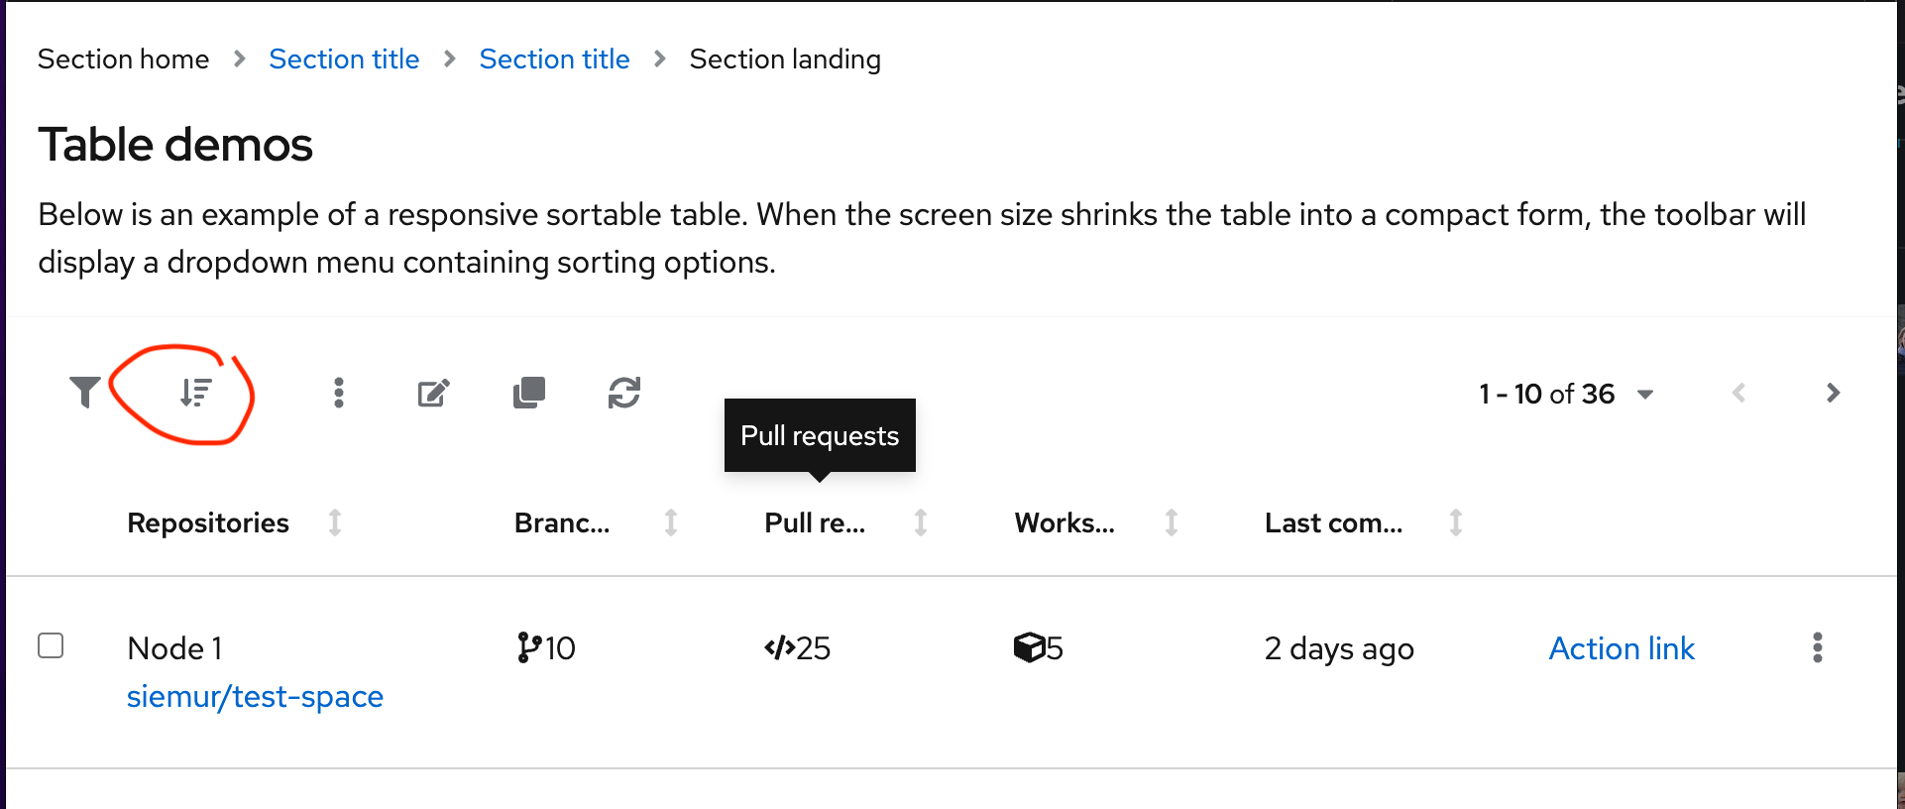Open the sort options icon in toolbar
Screen dimensions: 1905x809
click(195, 393)
